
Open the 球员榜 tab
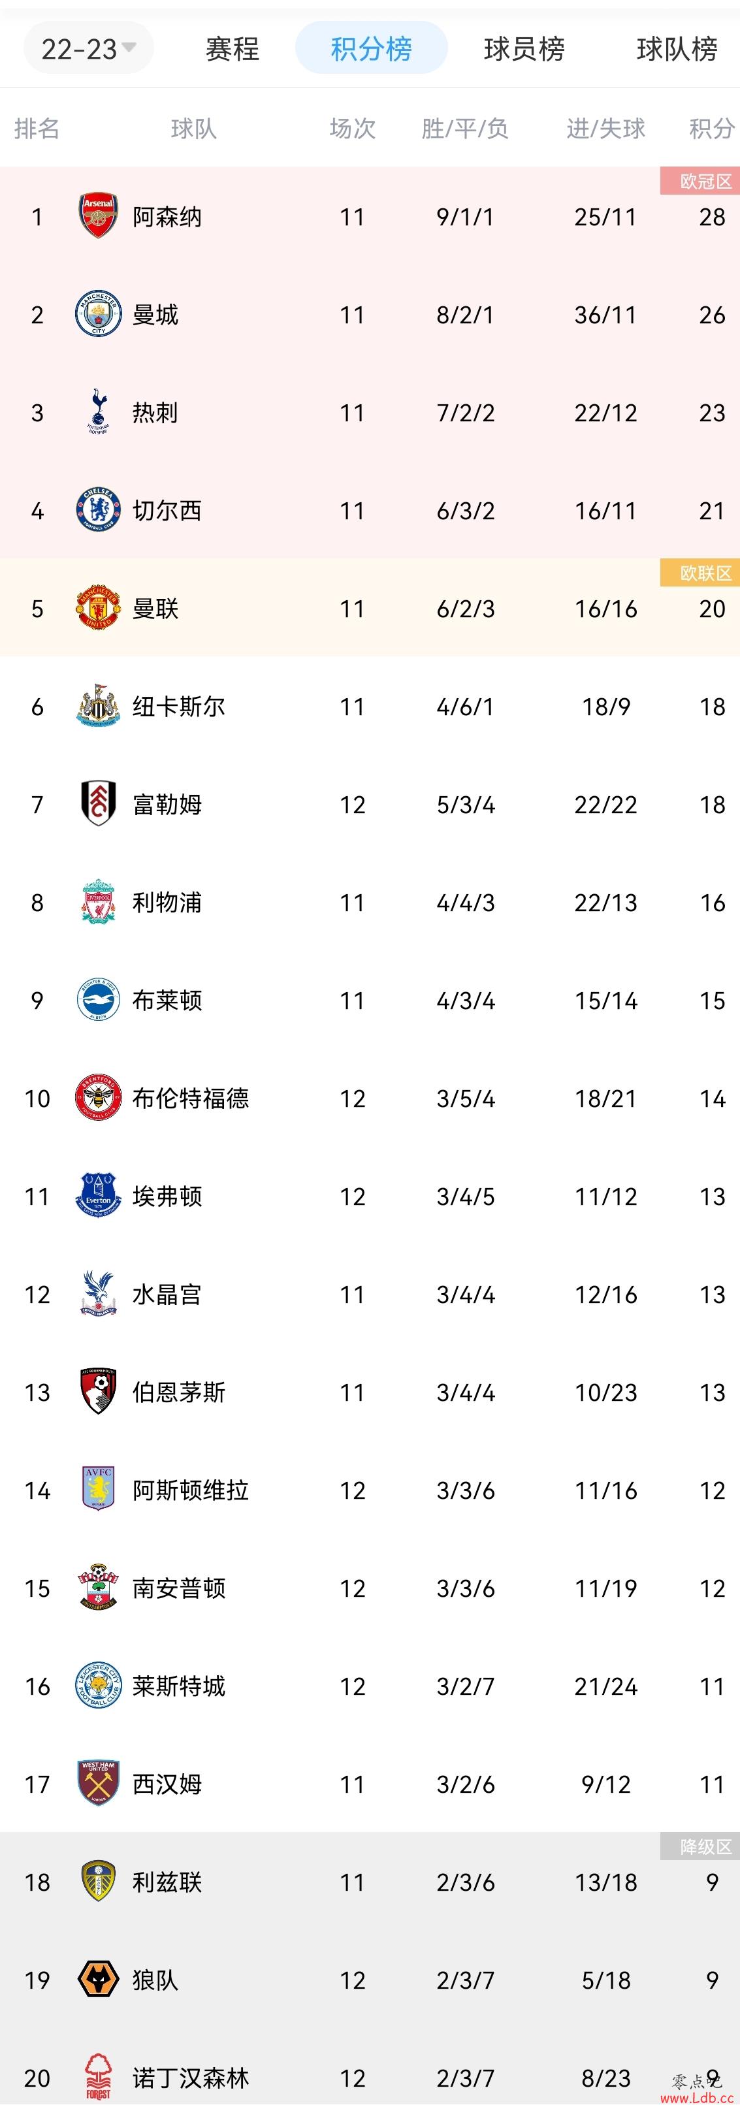524,49
